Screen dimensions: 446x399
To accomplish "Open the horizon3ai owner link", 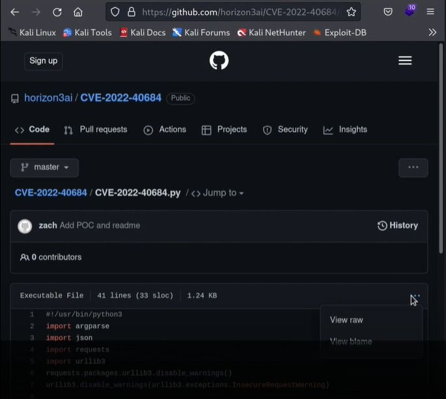I will (48, 98).
